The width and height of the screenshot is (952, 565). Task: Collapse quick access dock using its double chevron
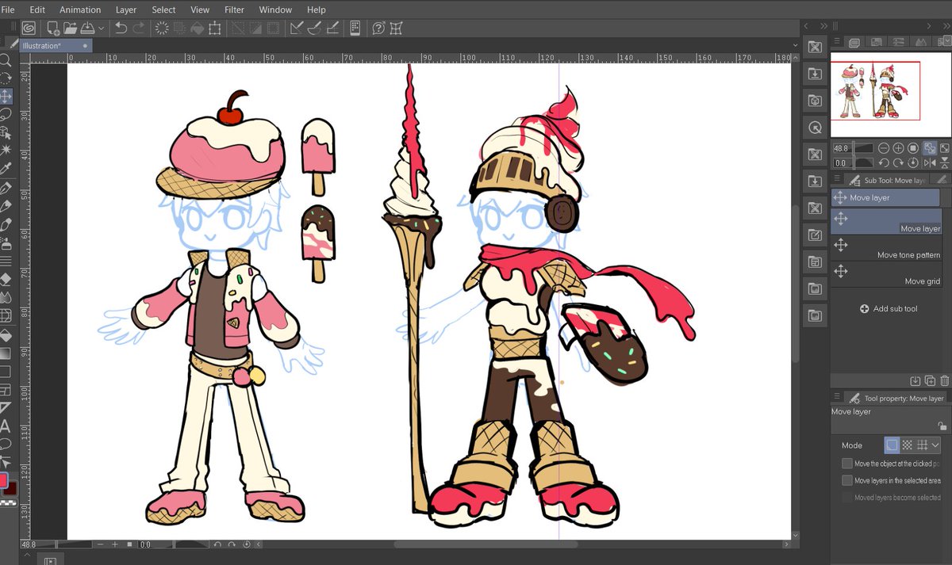coord(823,26)
